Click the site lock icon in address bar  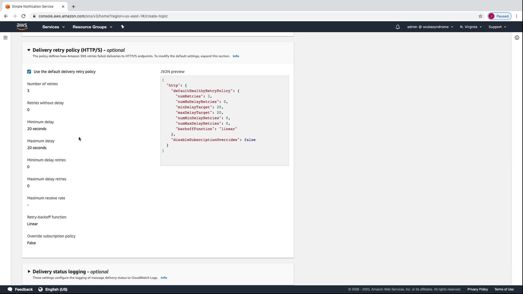(34, 16)
